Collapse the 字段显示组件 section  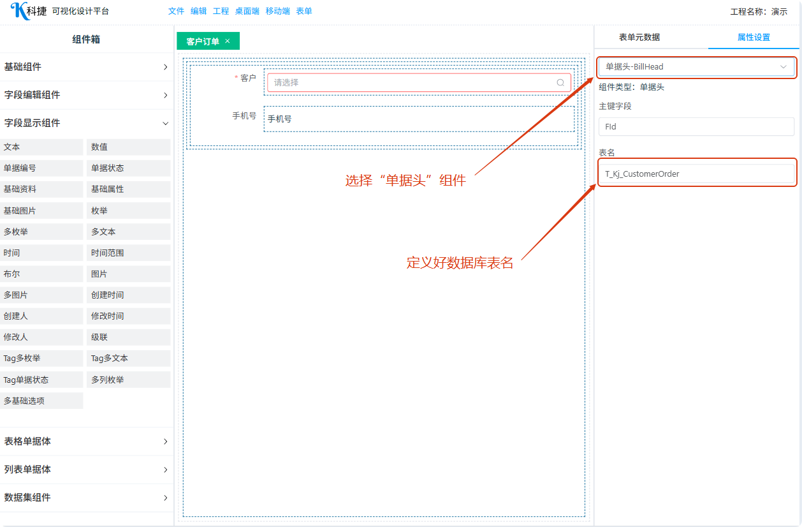coord(87,123)
